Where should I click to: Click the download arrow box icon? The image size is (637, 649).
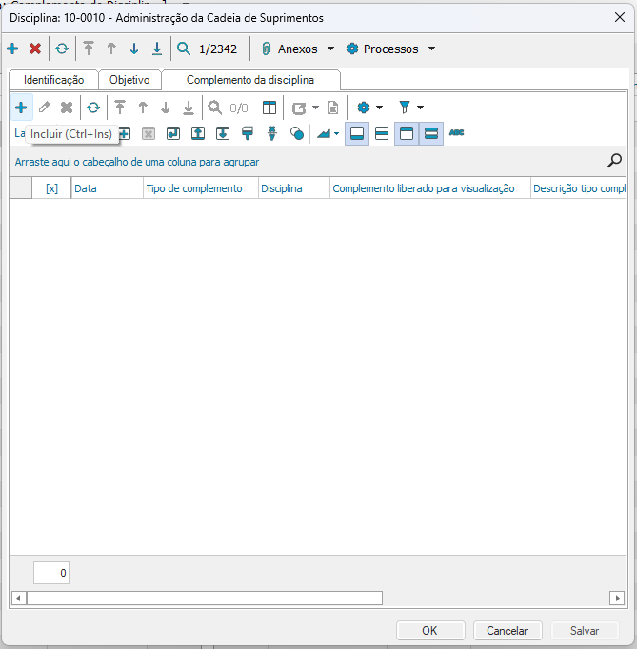point(223,133)
